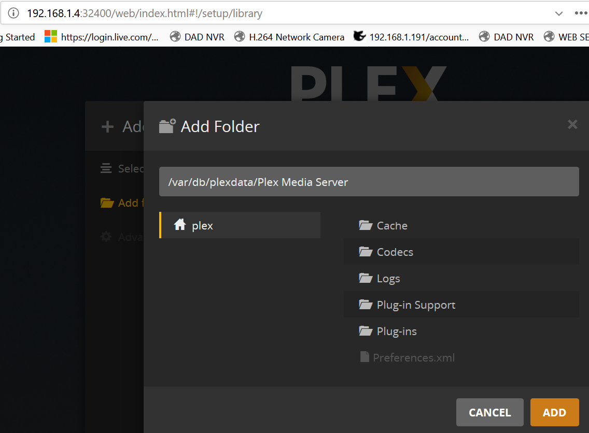The image size is (589, 433).
Task: Click the folder path input field
Action: tap(369, 182)
